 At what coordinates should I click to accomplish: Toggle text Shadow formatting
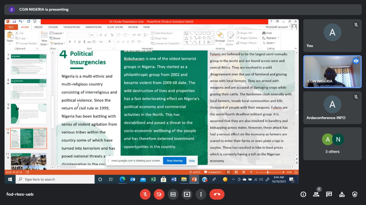click(84, 42)
